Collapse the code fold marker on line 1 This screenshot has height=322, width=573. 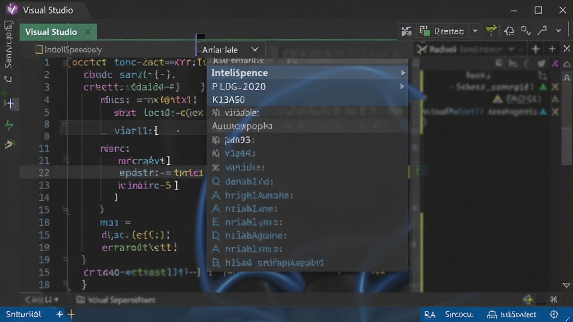(66, 63)
